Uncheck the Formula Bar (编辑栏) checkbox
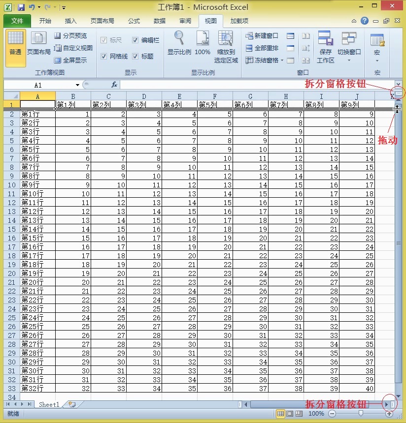The height and width of the screenshot is (423, 406). pyautogui.click(x=135, y=40)
